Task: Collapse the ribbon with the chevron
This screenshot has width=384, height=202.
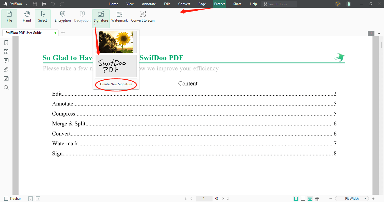Action: [379, 33]
